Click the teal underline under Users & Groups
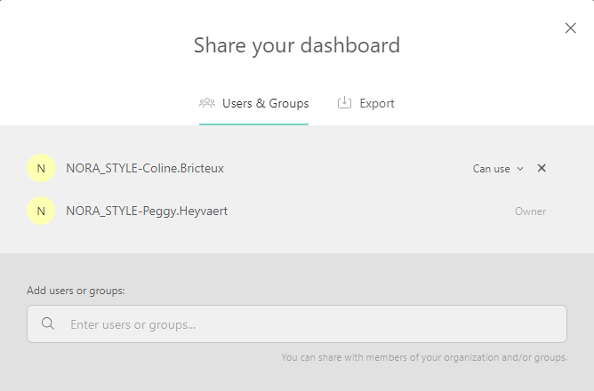Viewport: 594px width, 391px height. click(x=253, y=124)
